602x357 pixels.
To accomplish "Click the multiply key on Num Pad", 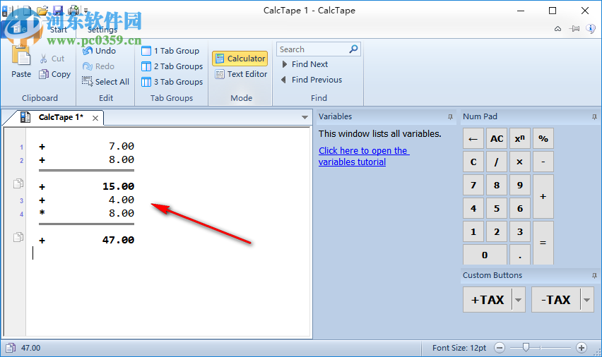I will pos(520,162).
